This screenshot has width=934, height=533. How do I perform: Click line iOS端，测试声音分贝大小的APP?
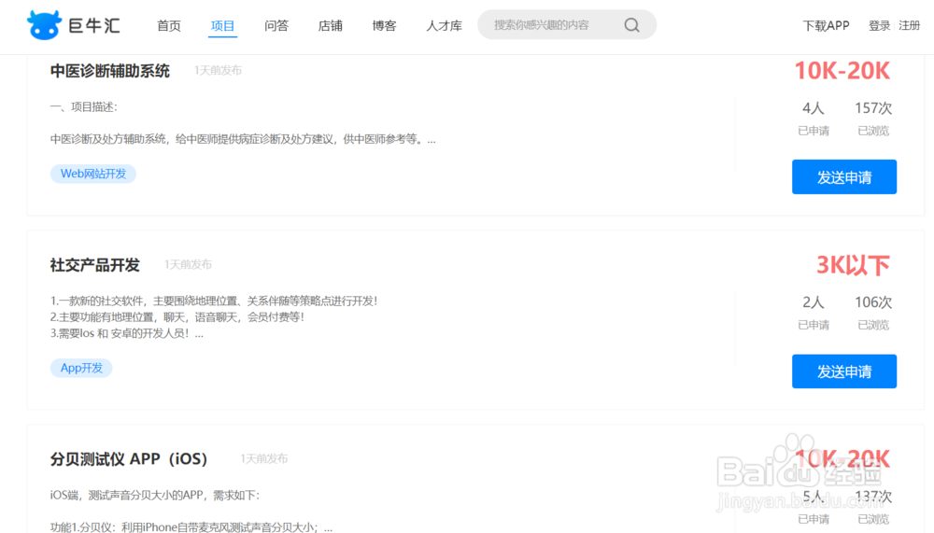155,496
